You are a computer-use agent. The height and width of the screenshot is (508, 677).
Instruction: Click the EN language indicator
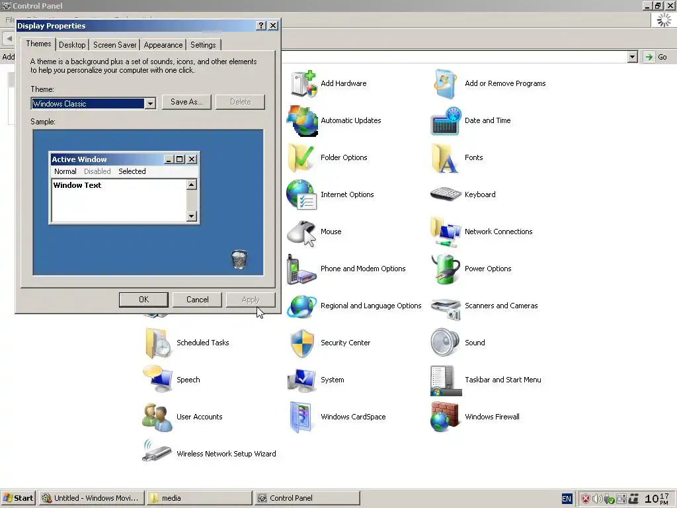[567, 499]
